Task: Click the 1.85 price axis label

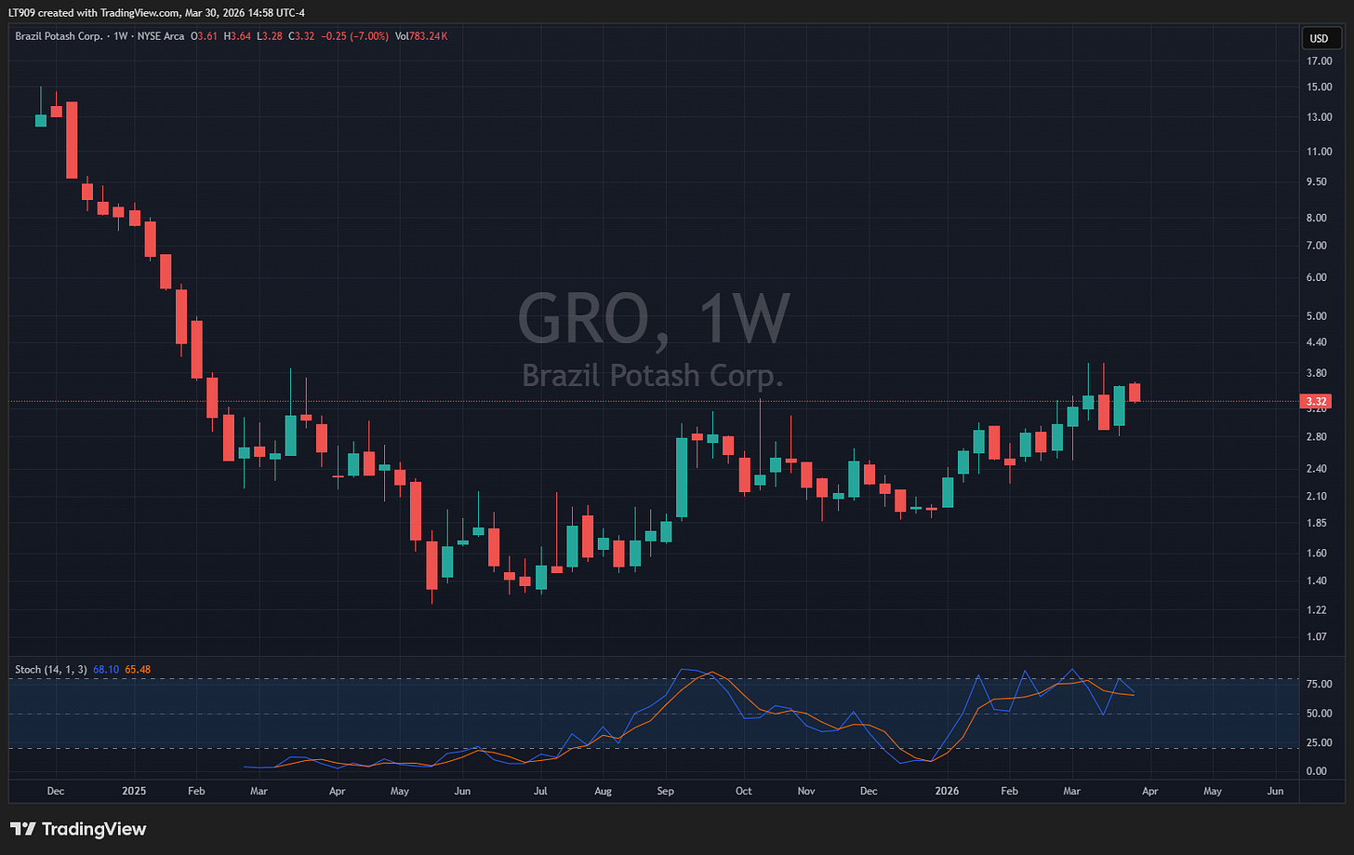Action: coord(1317,524)
